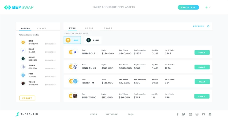
Task: Open the Twitter social icon
Action: click(x=184, y=114)
